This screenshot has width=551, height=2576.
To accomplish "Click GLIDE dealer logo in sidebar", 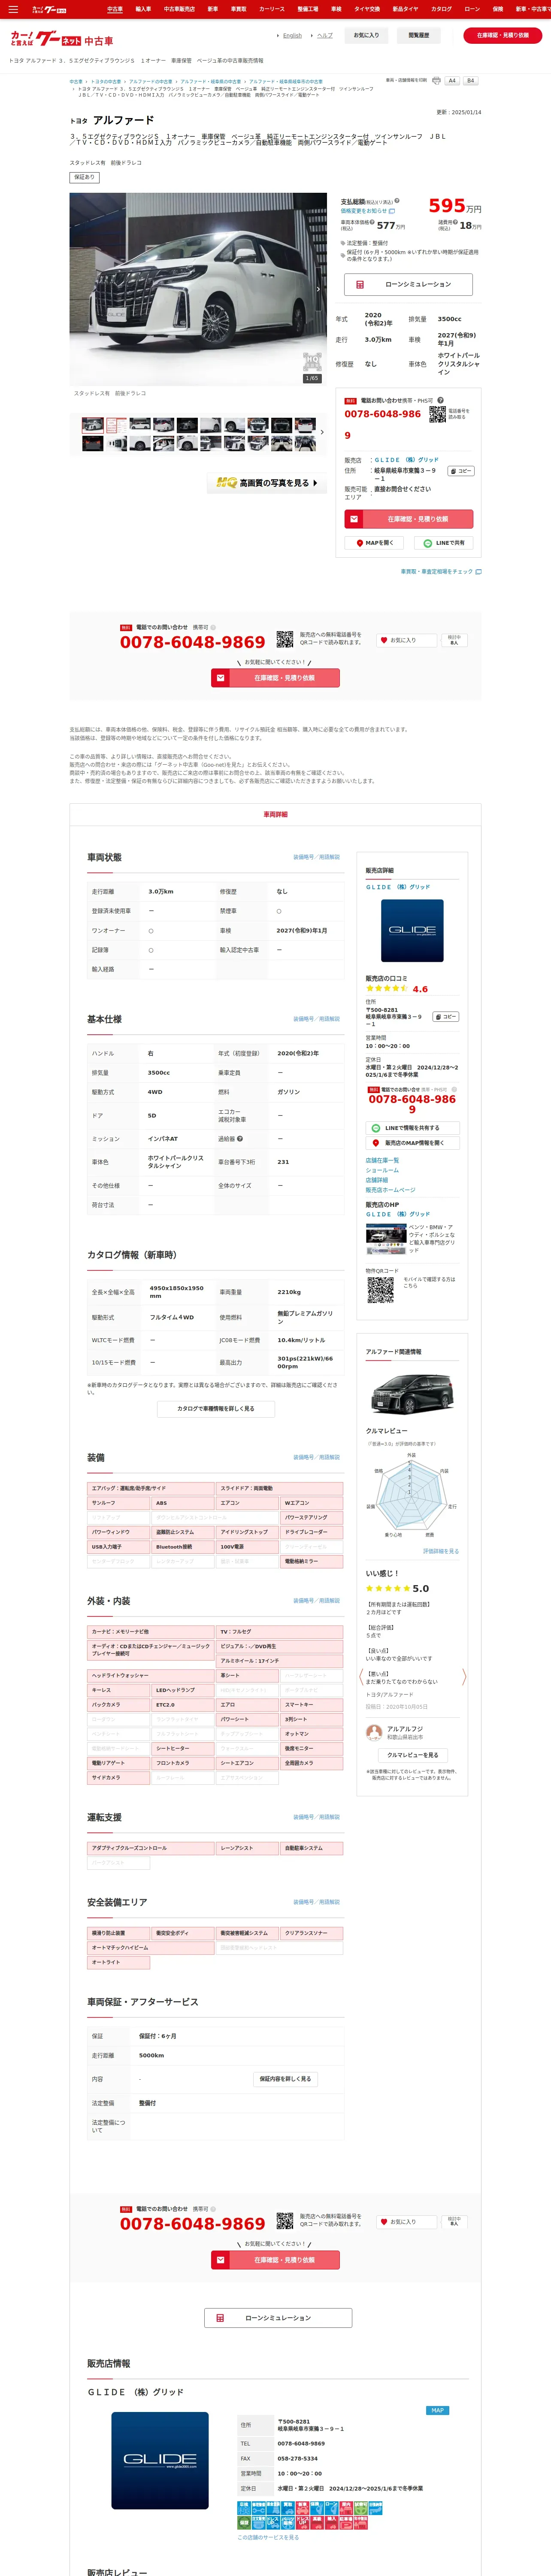I will [x=412, y=931].
